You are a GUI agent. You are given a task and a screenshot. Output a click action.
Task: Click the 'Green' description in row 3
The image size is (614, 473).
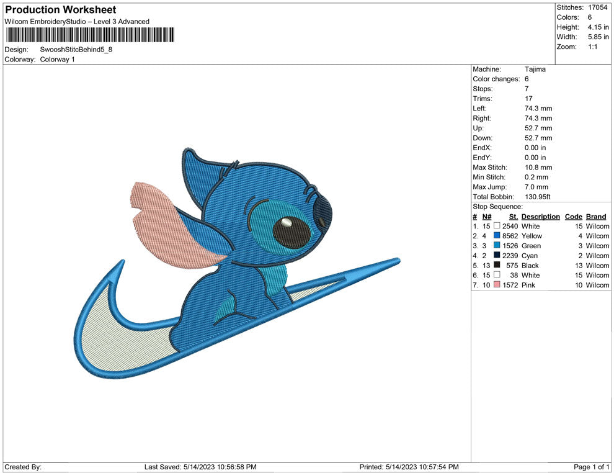coord(531,246)
